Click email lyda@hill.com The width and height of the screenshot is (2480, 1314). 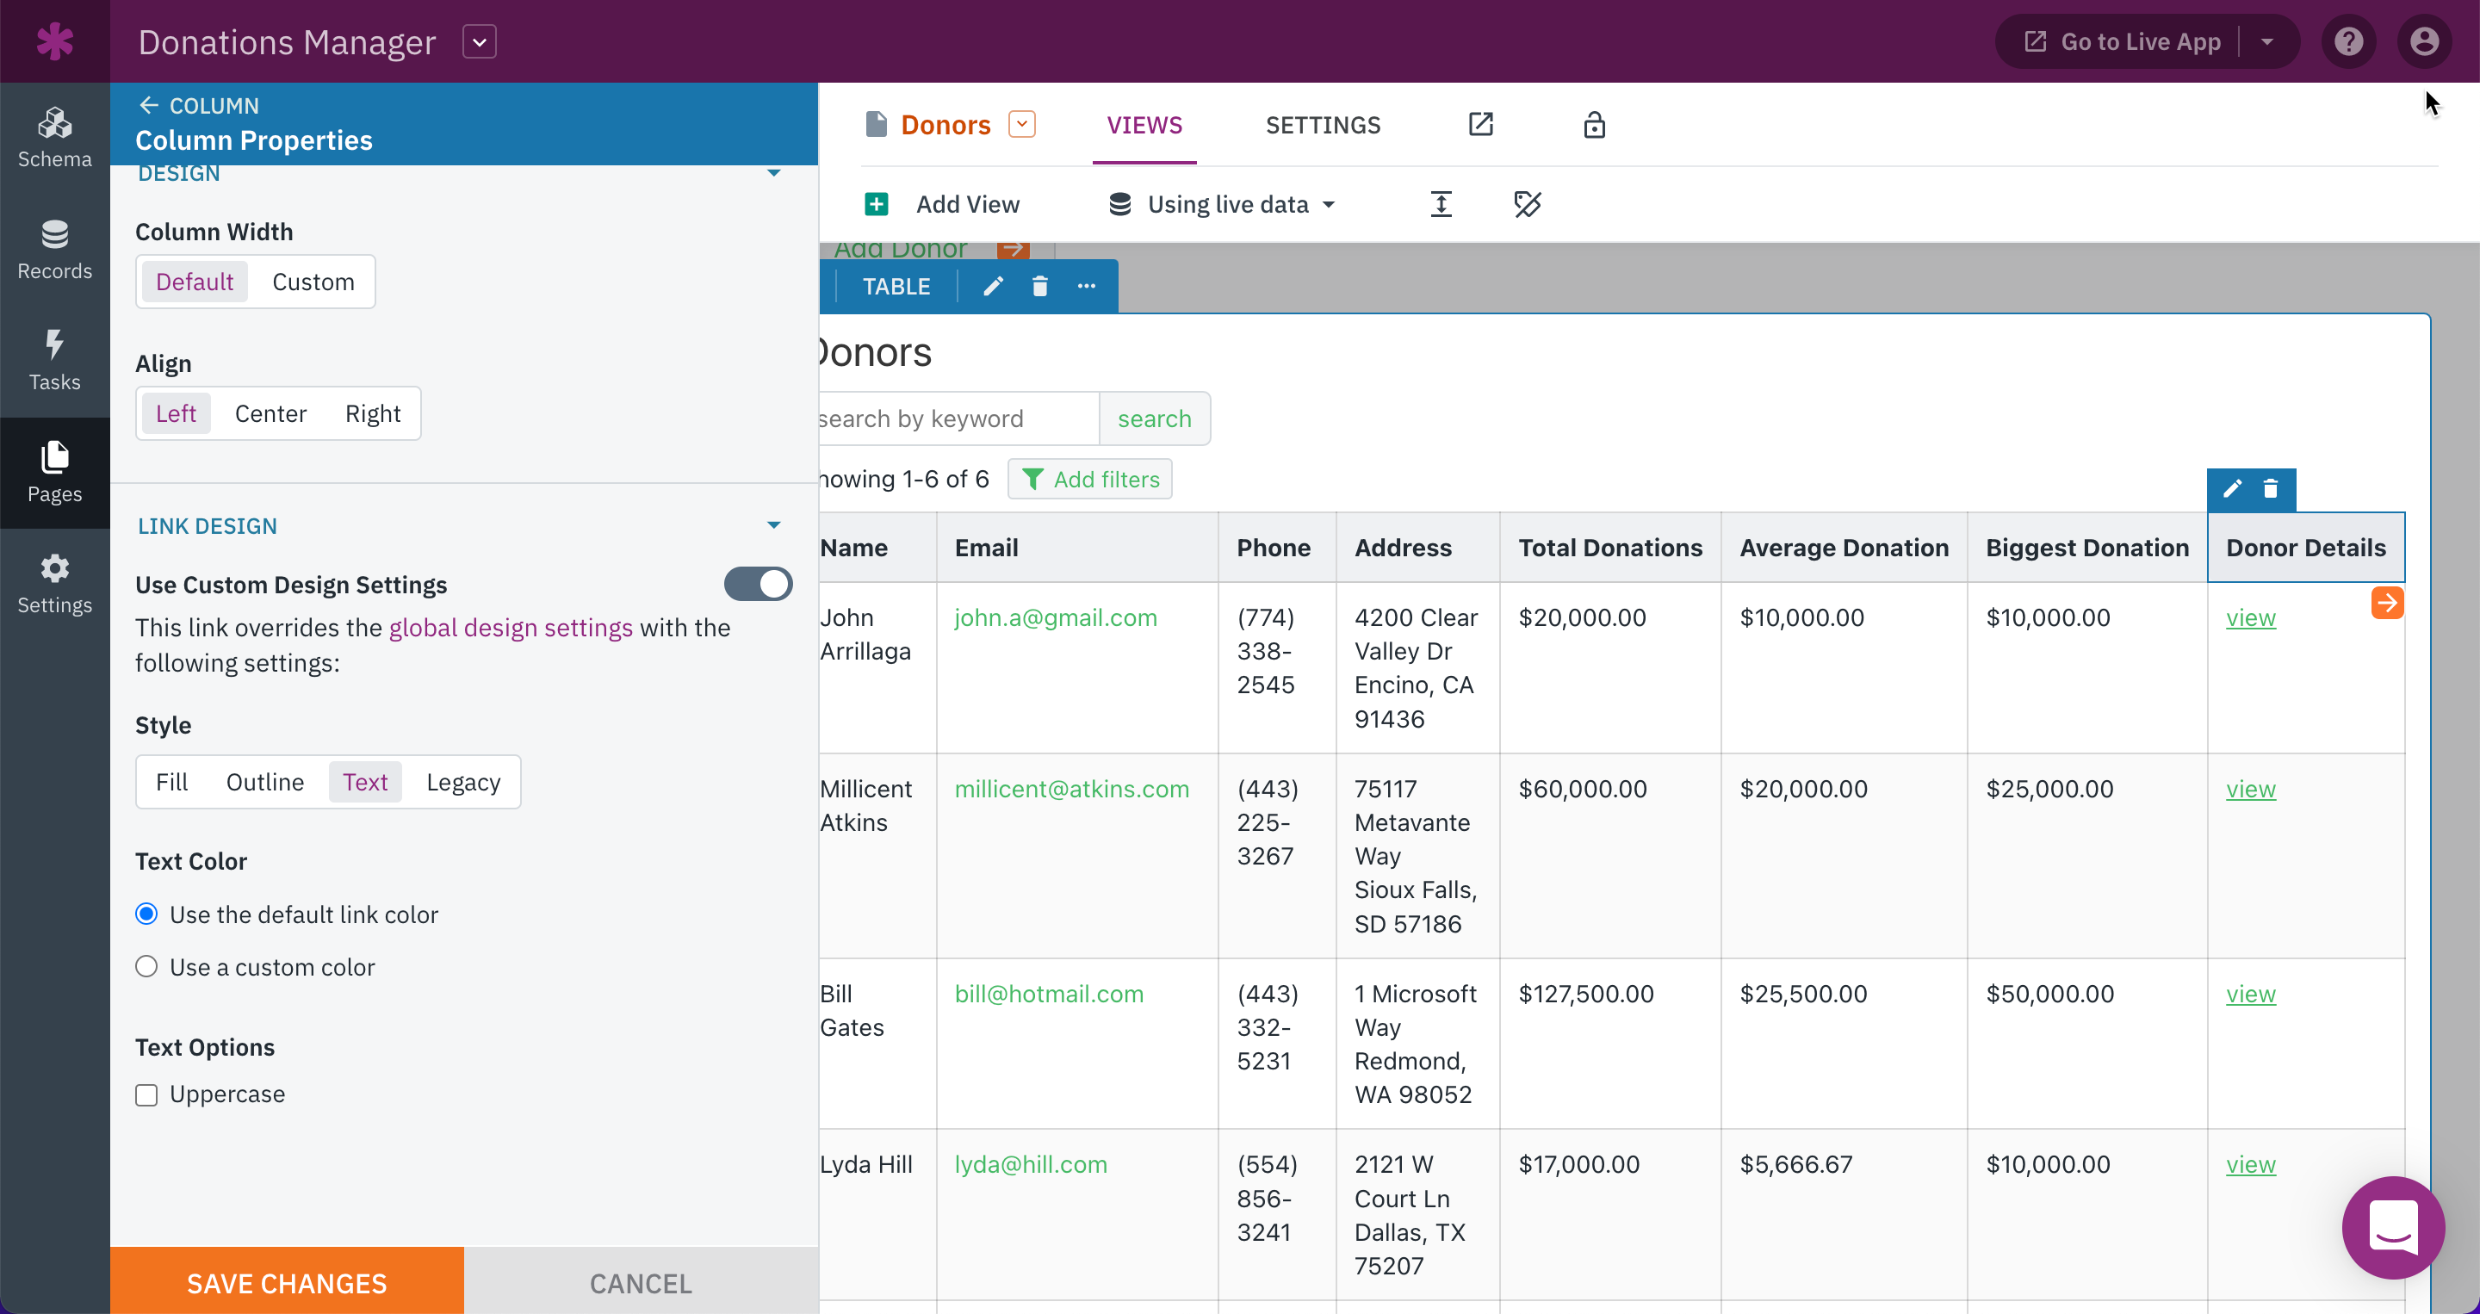[1031, 1165]
